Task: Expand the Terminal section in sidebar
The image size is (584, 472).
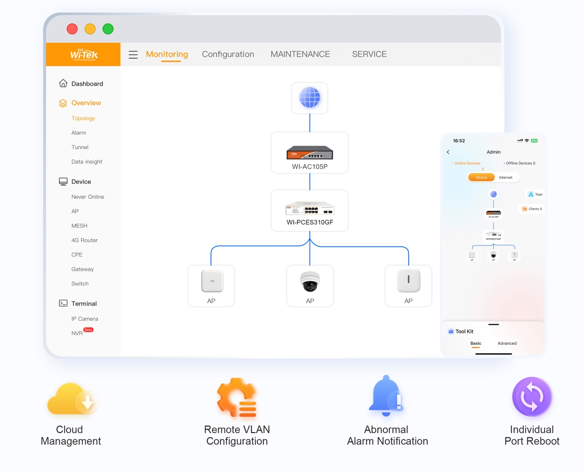Action: click(84, 303)
